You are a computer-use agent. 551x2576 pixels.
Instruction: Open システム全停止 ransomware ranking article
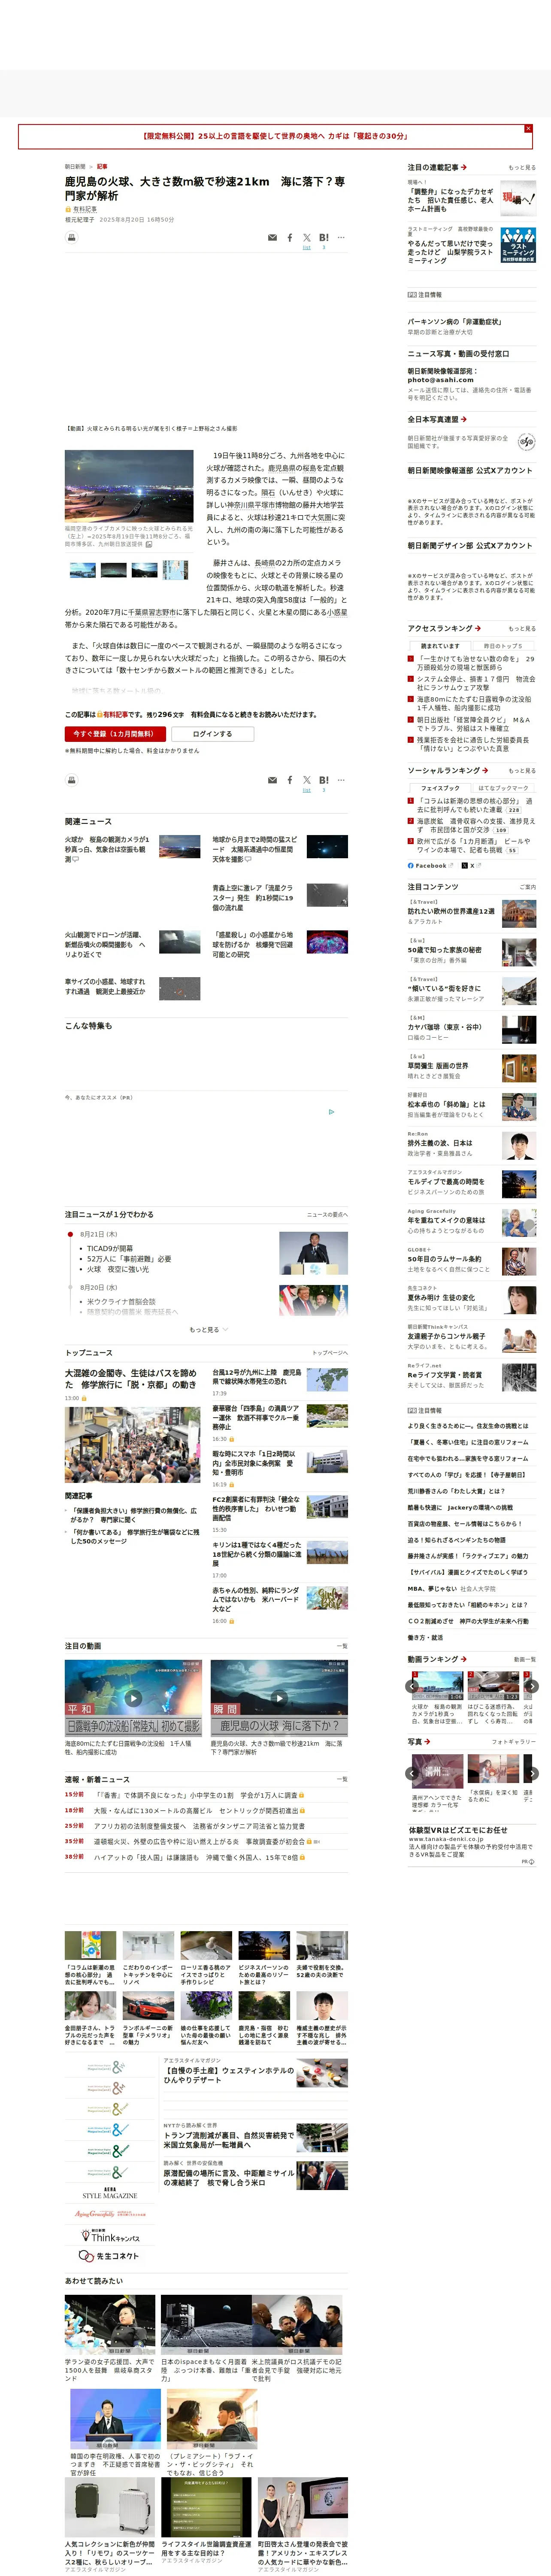(476, 683)
